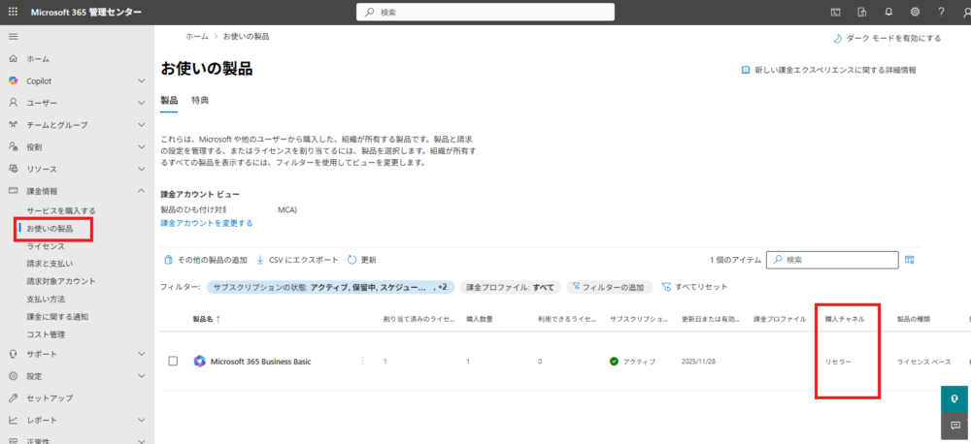
Task: Click 課金アカウントを変更する link
Action: tap(207, 223)
